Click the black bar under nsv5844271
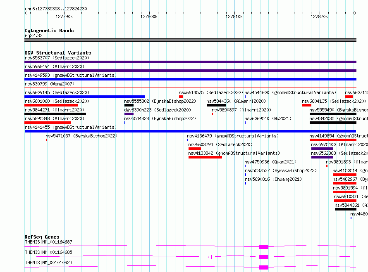The width and height of the screenshot is (368, 272). click(55, 114)
